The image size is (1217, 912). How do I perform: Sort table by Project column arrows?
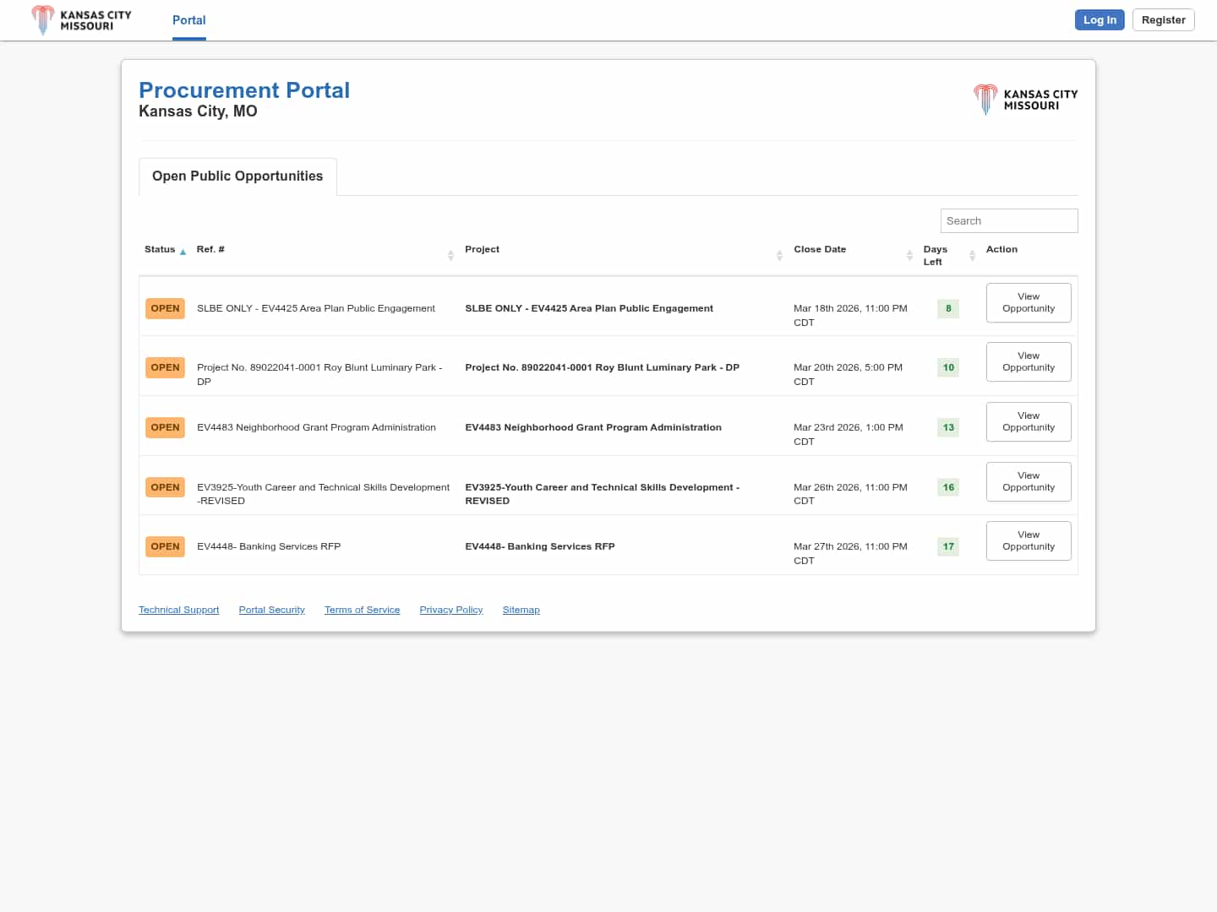coord(779,255)
